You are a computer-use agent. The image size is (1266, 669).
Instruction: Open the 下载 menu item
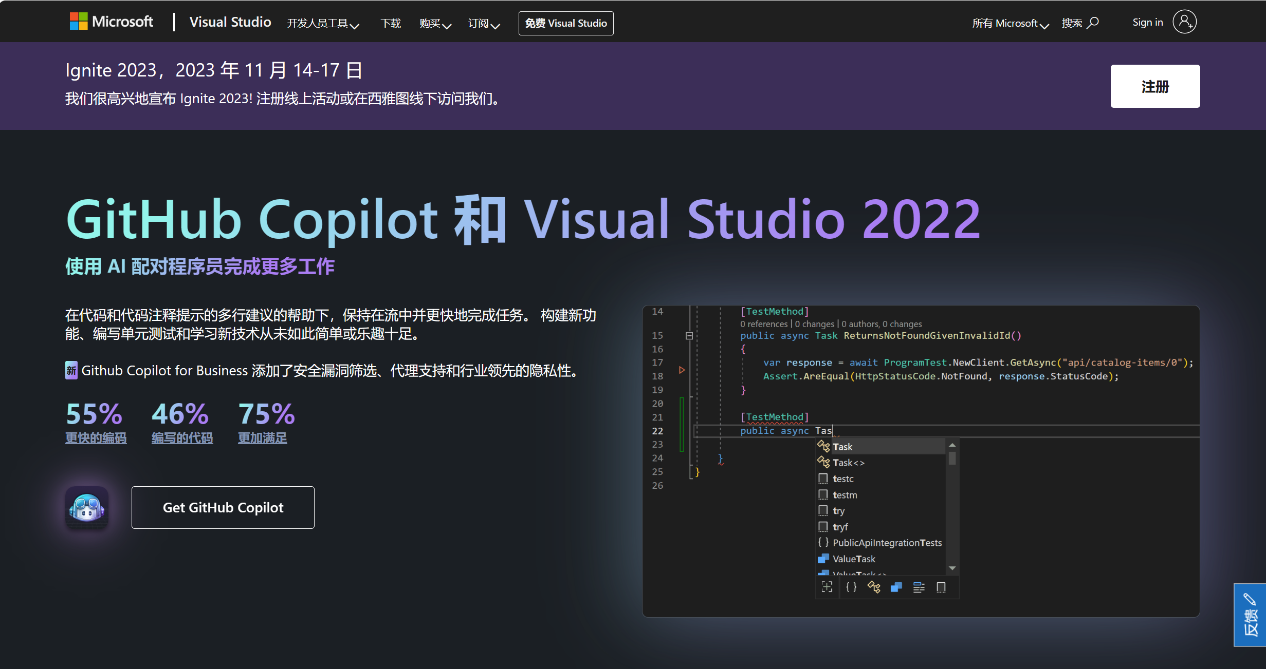pos(391,23)
